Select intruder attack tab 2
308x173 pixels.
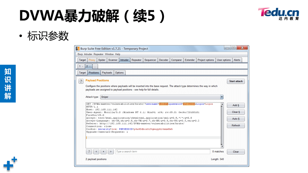[87, 67]
